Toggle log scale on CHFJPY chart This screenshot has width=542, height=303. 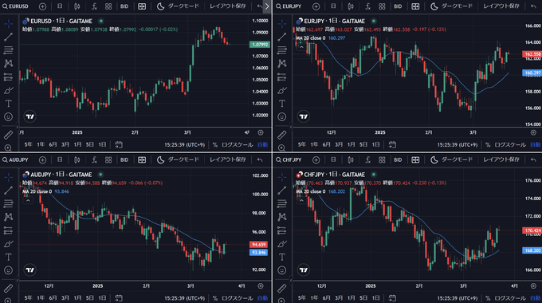[510, 297]
